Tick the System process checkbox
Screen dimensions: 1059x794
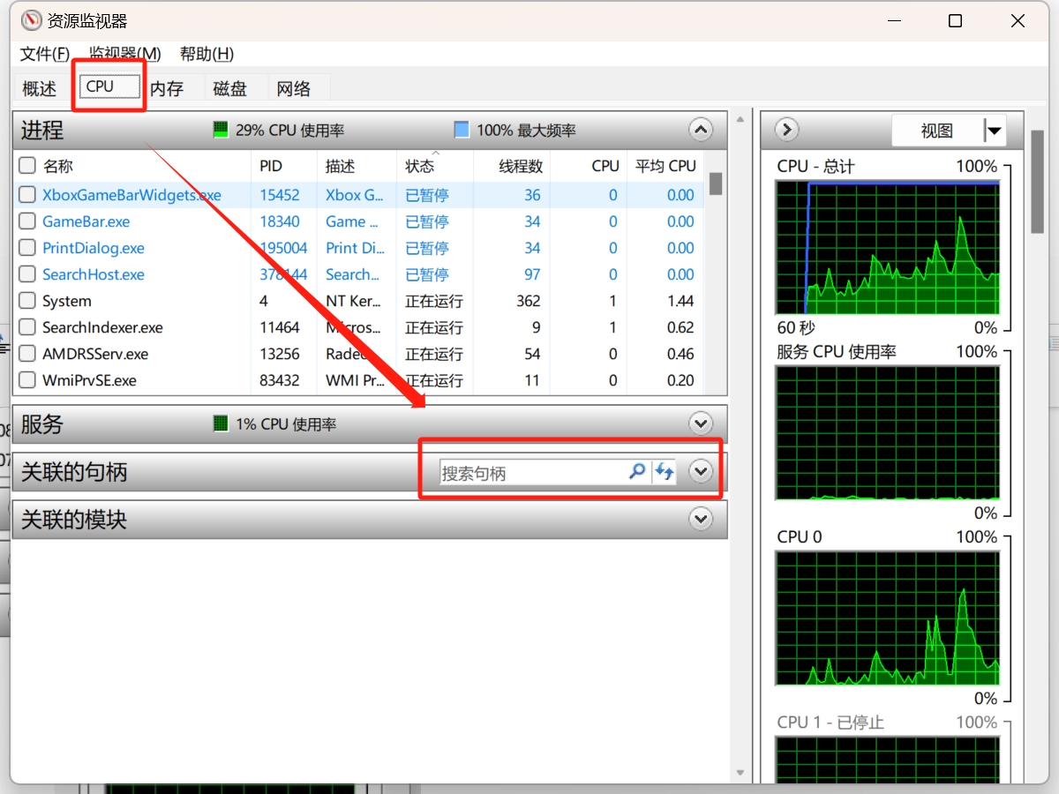pos(27,301)
